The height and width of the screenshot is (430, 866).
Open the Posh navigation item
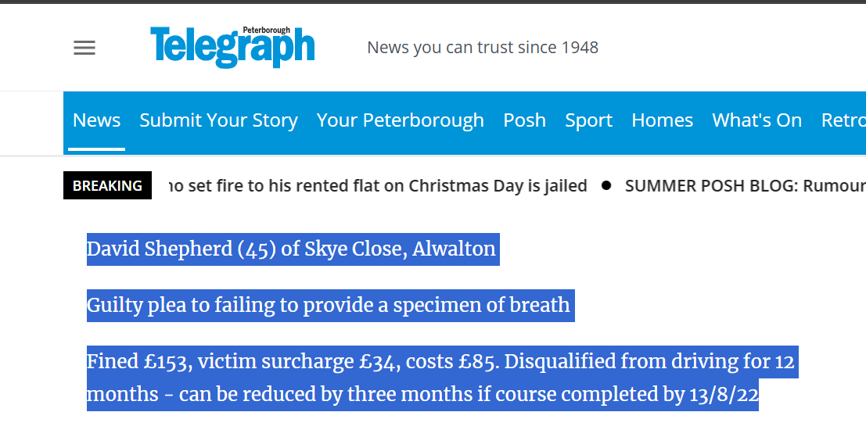[x=525, y=120]
